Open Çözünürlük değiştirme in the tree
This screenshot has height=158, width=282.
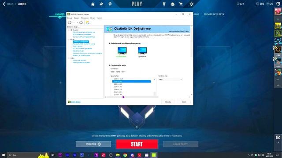coord(81,42)
